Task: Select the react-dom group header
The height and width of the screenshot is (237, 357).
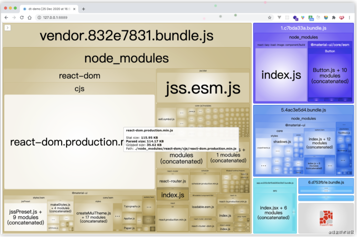Action: 79,76
